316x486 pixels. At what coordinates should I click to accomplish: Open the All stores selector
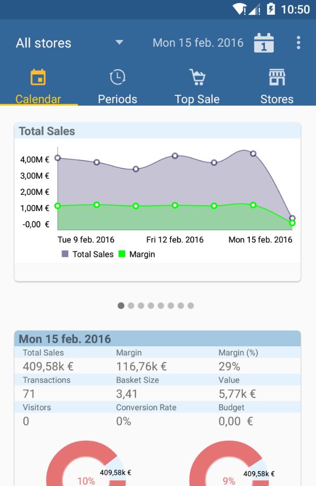coord(44,43)
